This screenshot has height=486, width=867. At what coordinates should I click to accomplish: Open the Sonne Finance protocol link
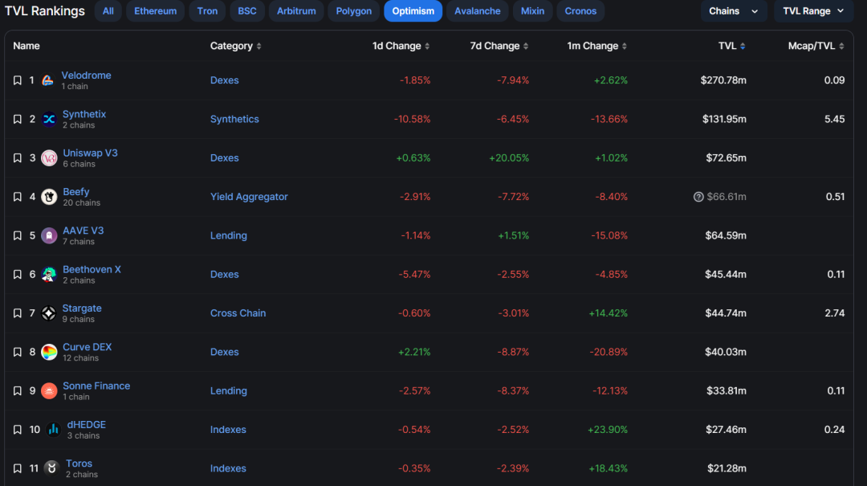(96, 386)
